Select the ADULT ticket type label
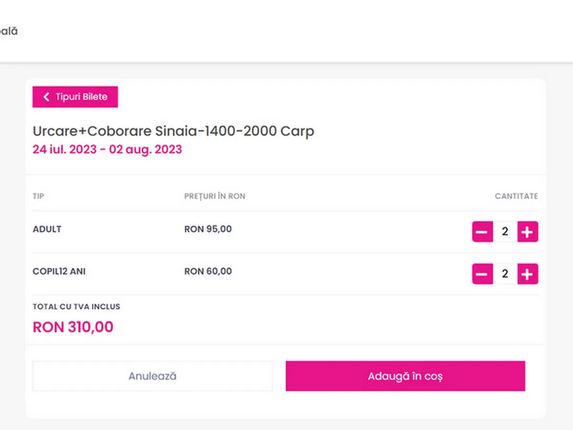Screen dimensions: 573x430 click(x=47, y=229)
